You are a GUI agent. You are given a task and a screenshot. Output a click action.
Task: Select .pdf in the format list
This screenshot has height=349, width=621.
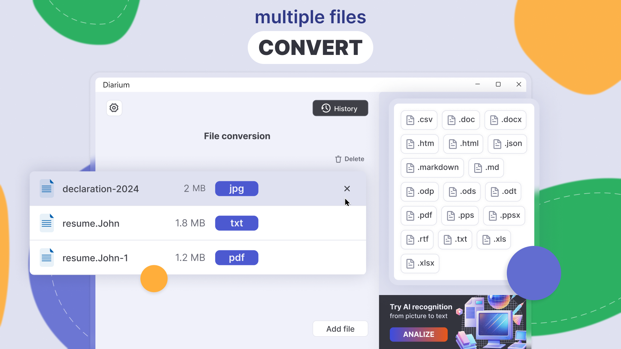click(x=419, y=216)
